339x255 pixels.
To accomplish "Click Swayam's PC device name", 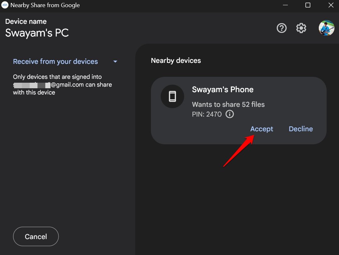I will click(37, 33).
